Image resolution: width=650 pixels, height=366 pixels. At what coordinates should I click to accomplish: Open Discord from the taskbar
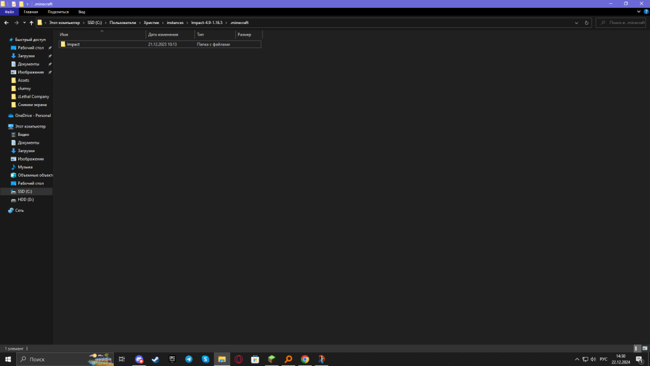click(x=139, y=359)
